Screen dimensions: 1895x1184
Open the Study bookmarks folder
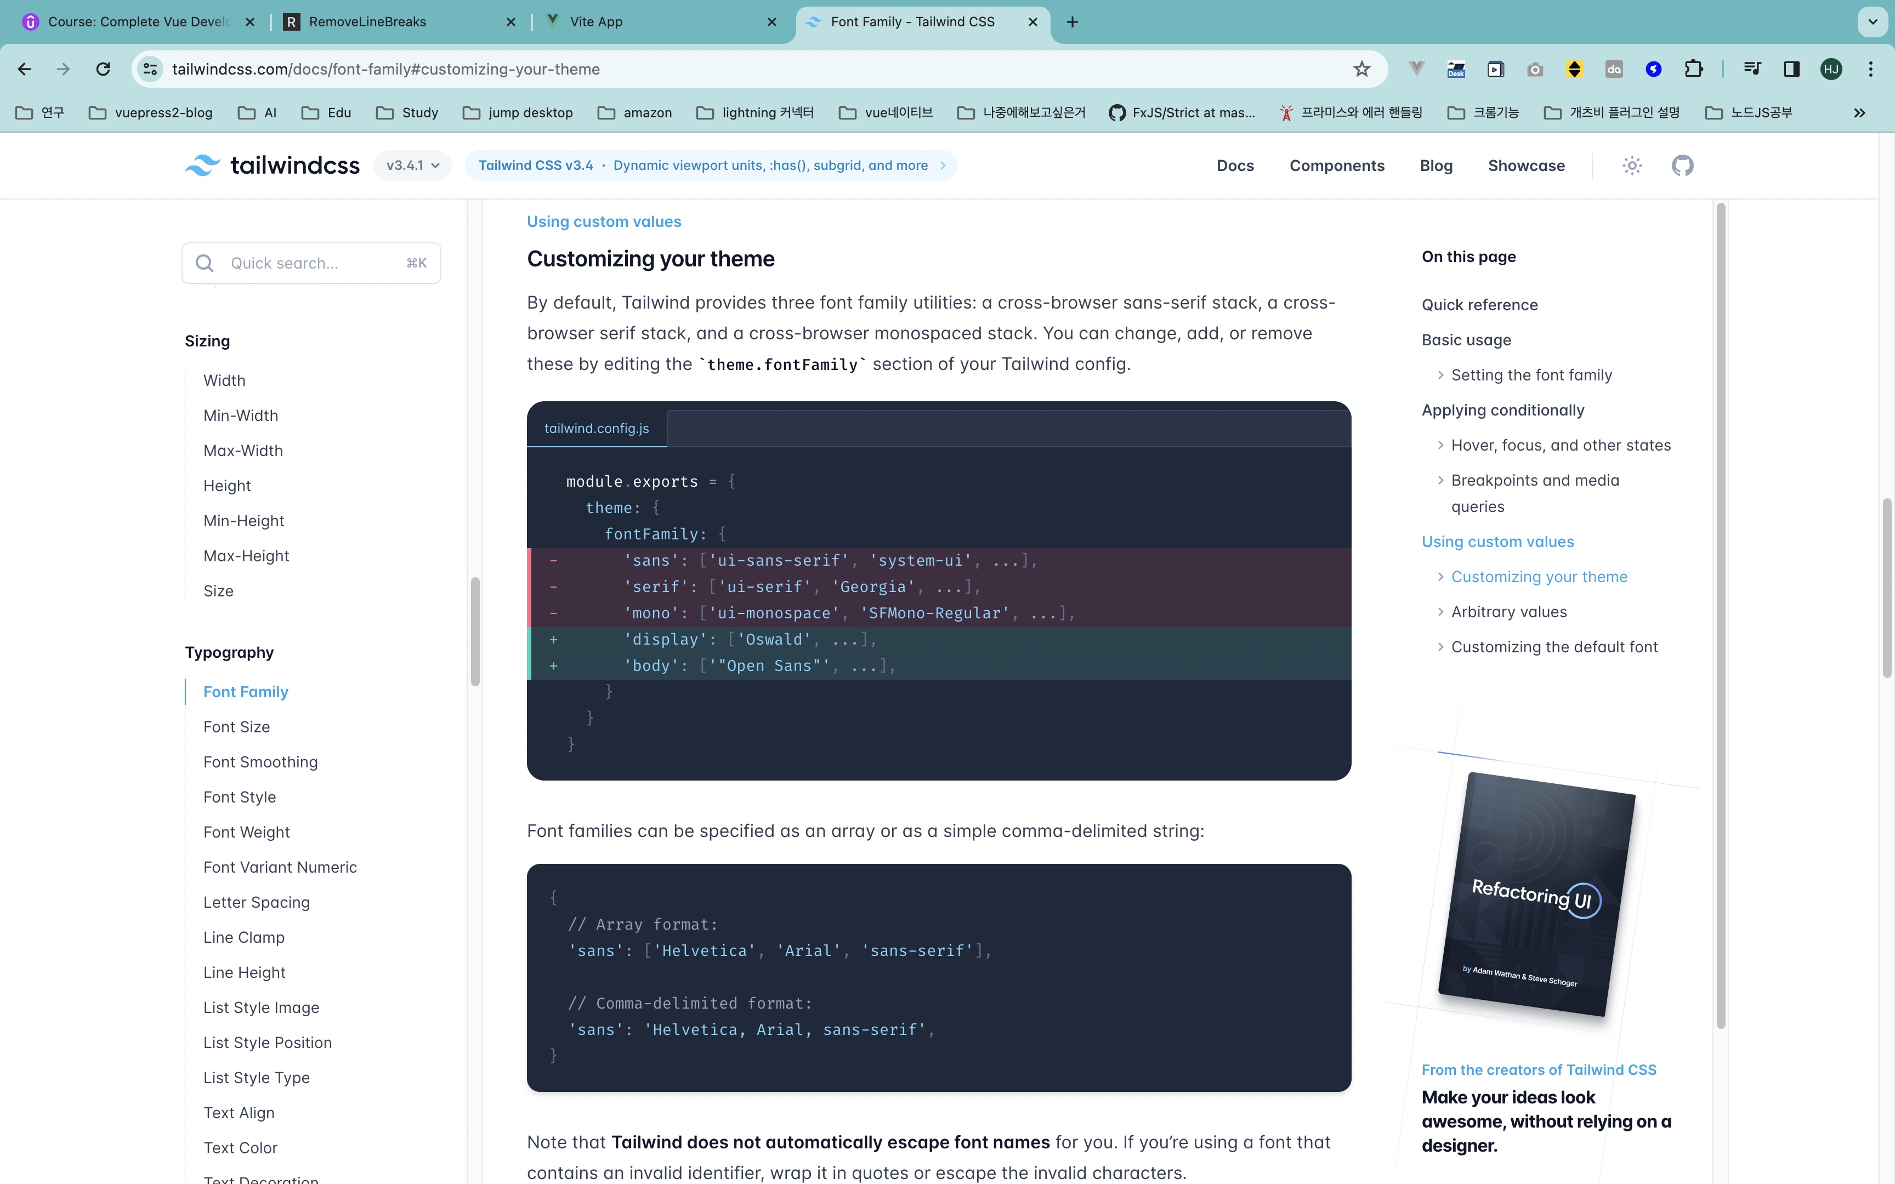point(407,112)
